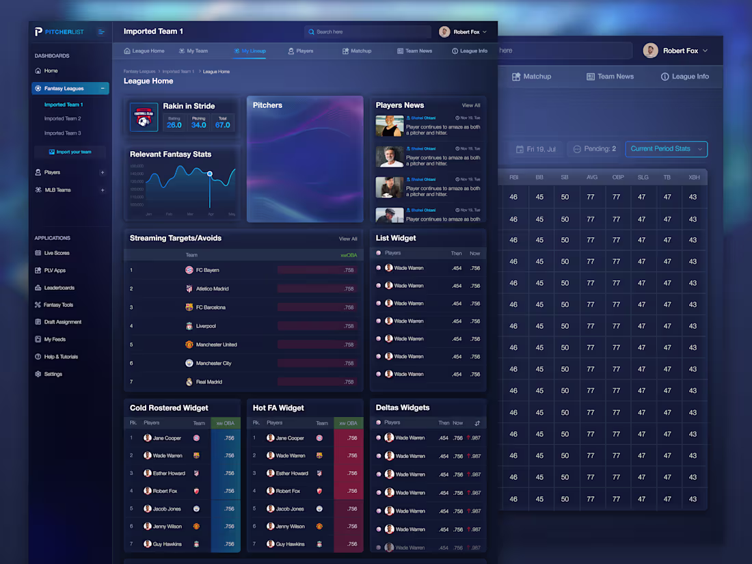
Task: Open the first Players News thumbnail
Action: point(389,126)
